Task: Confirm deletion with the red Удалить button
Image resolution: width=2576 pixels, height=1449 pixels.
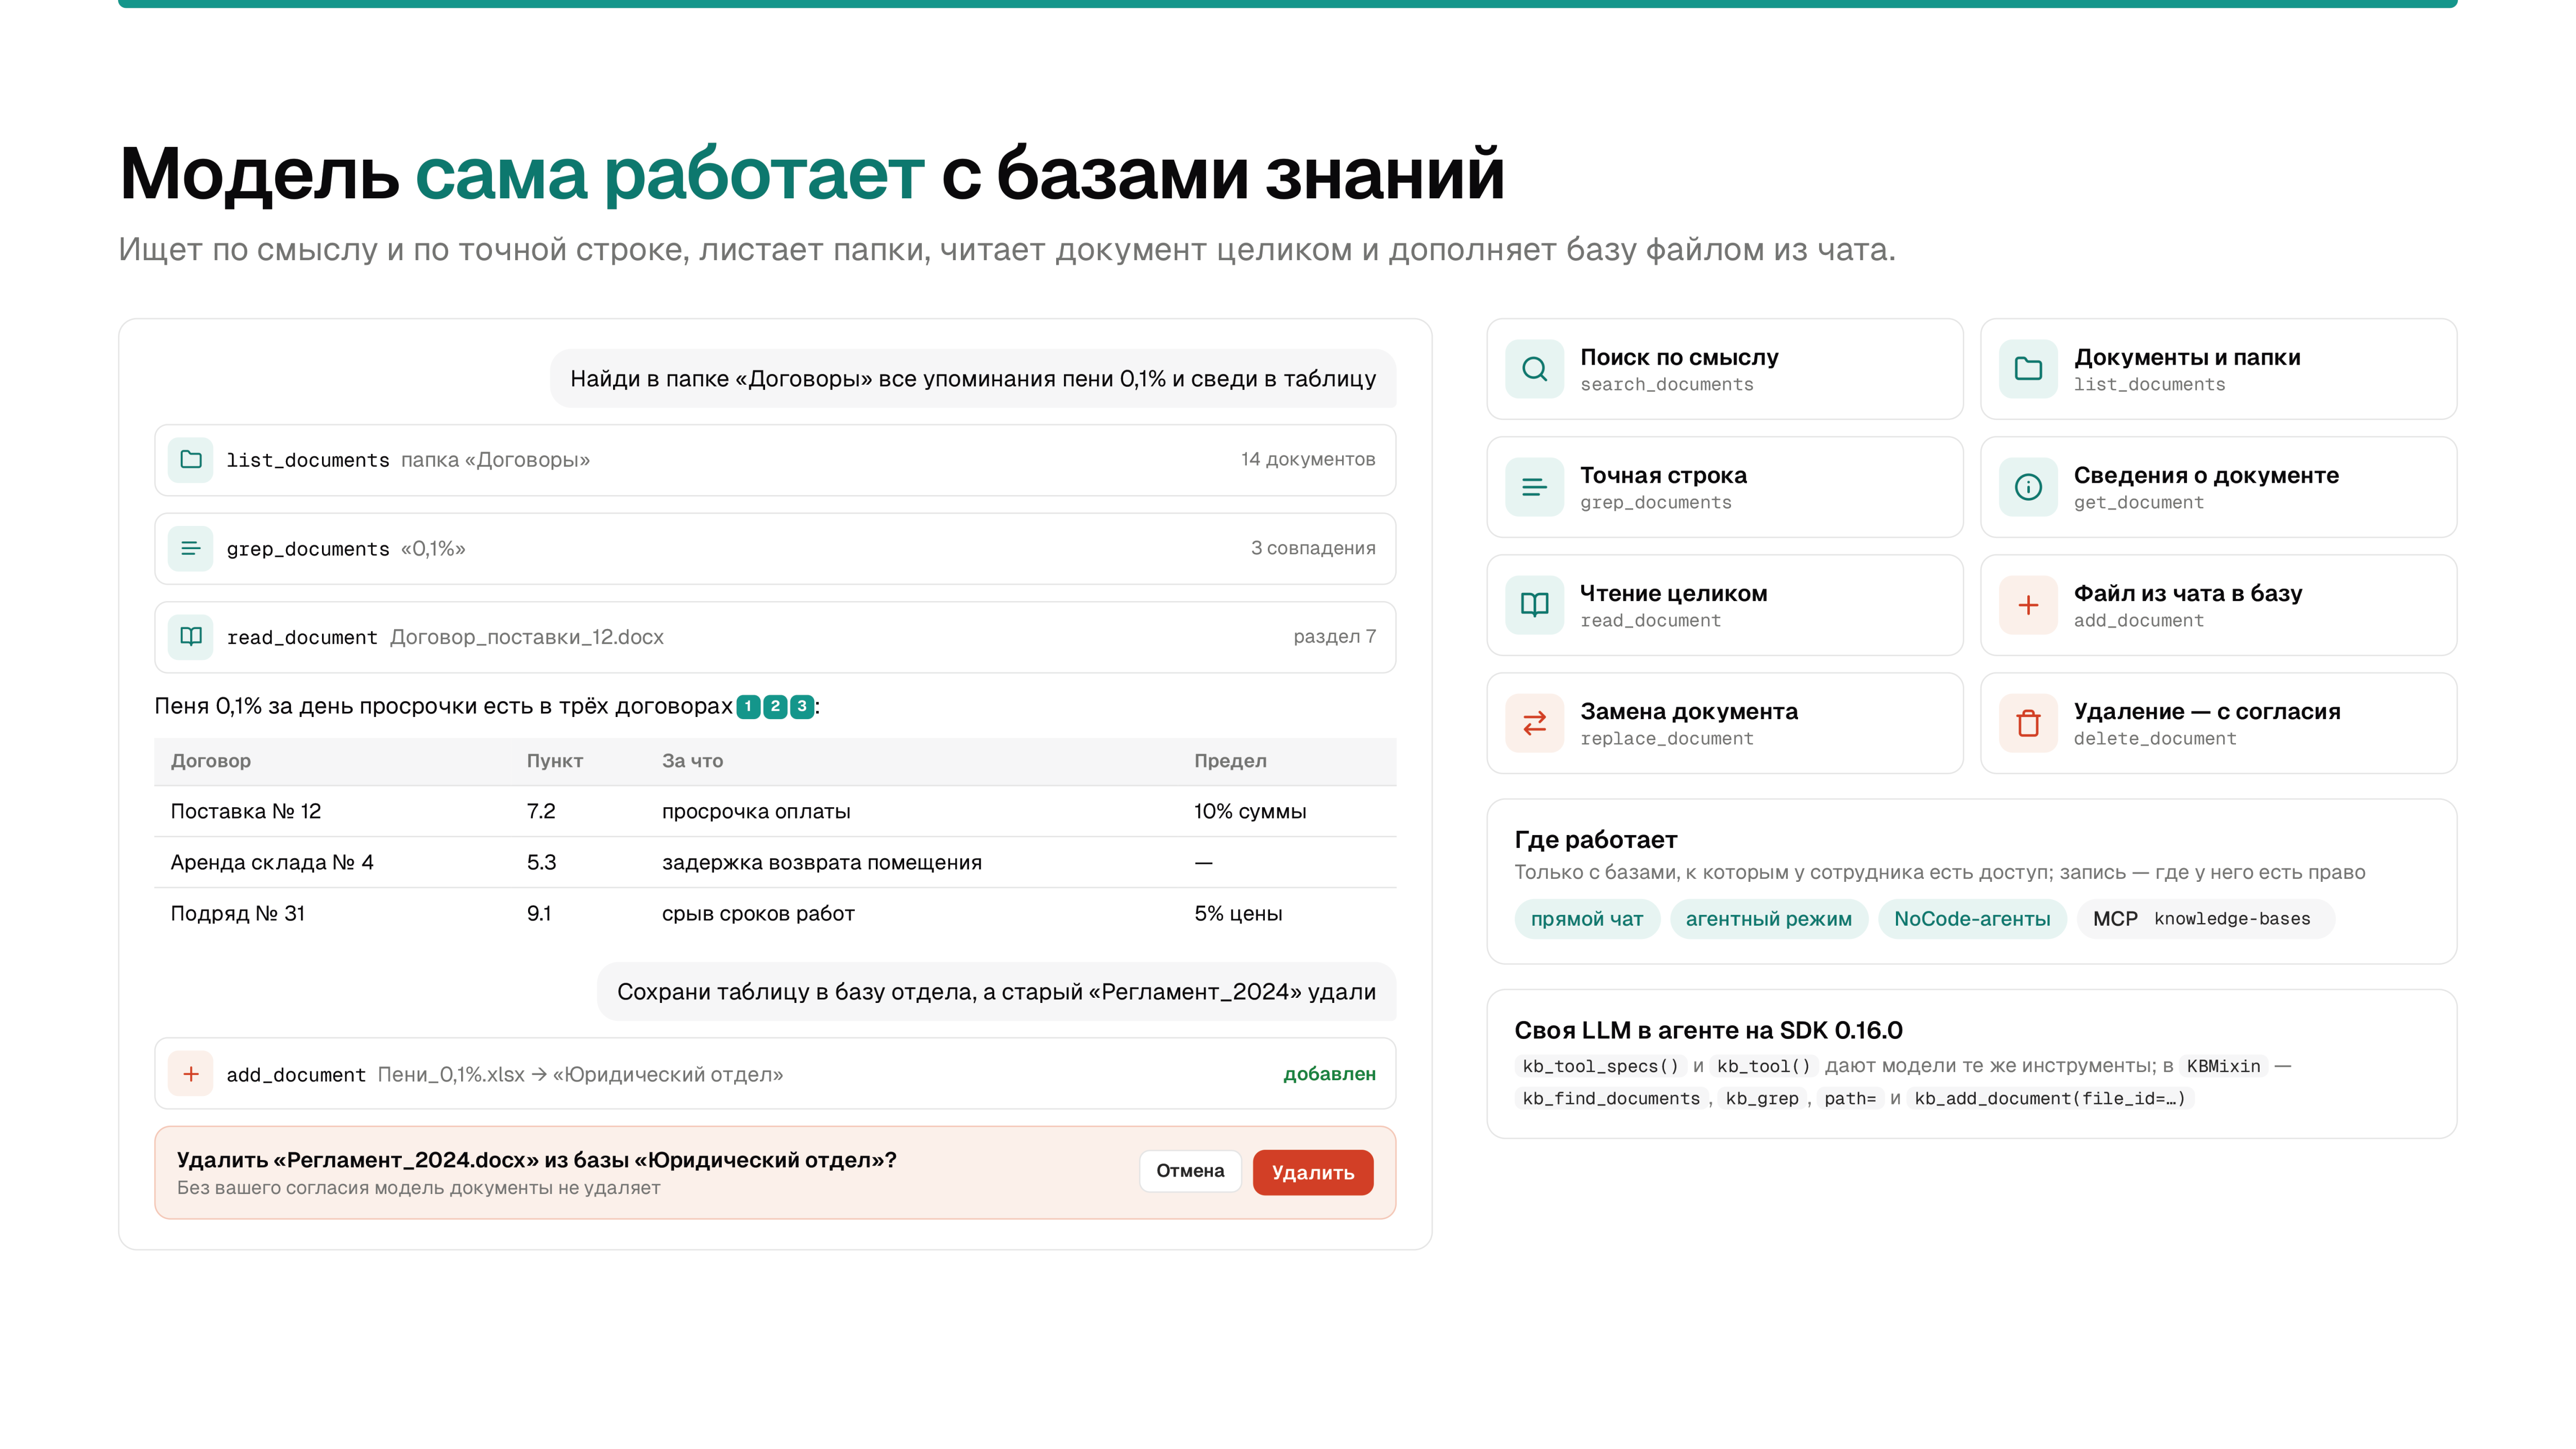Action: click(x=1312, y=1172)
